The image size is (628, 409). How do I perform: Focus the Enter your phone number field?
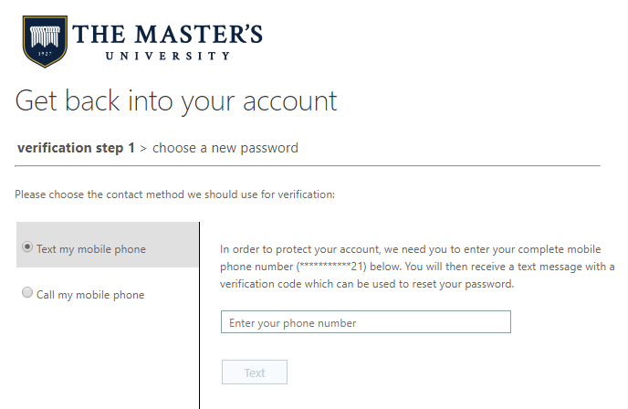pos(366,321)
